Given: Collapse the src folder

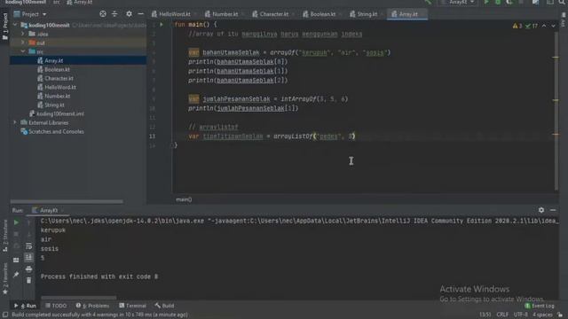Looking at the screenshot, I should tap(23, 51).
